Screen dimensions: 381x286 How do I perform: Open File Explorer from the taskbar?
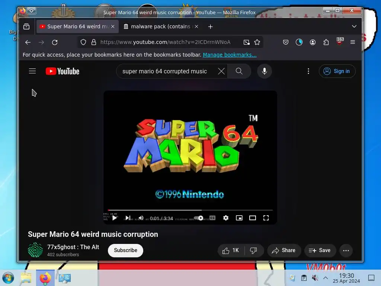pyautogui.click(x=26, y=278)
